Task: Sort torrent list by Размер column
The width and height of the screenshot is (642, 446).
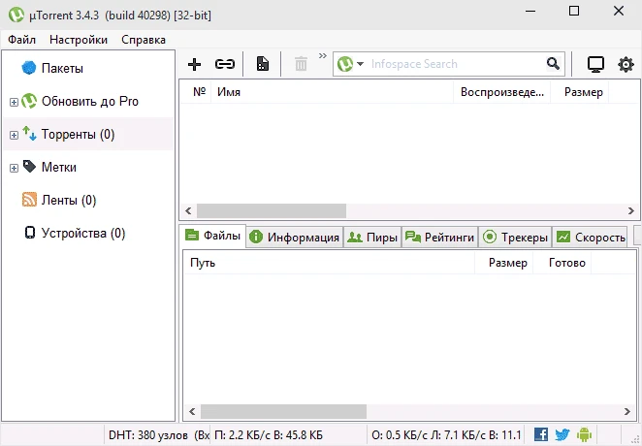Action: pyautogui.click(x=580, y=92)
